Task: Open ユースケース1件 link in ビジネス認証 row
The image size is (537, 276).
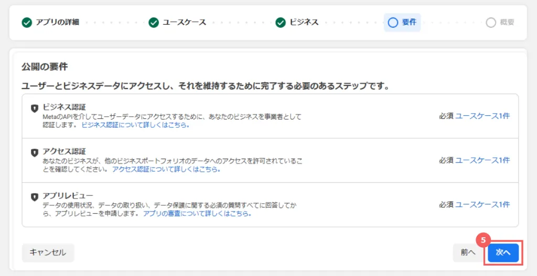Action: tap(482, 116)
